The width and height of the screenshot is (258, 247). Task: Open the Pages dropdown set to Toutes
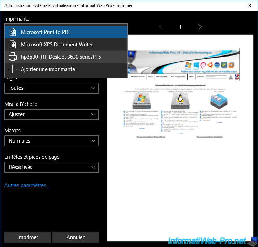pos(52,88)
